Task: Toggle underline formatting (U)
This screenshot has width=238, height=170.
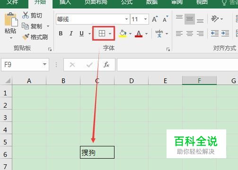Action: coord(81,34)
